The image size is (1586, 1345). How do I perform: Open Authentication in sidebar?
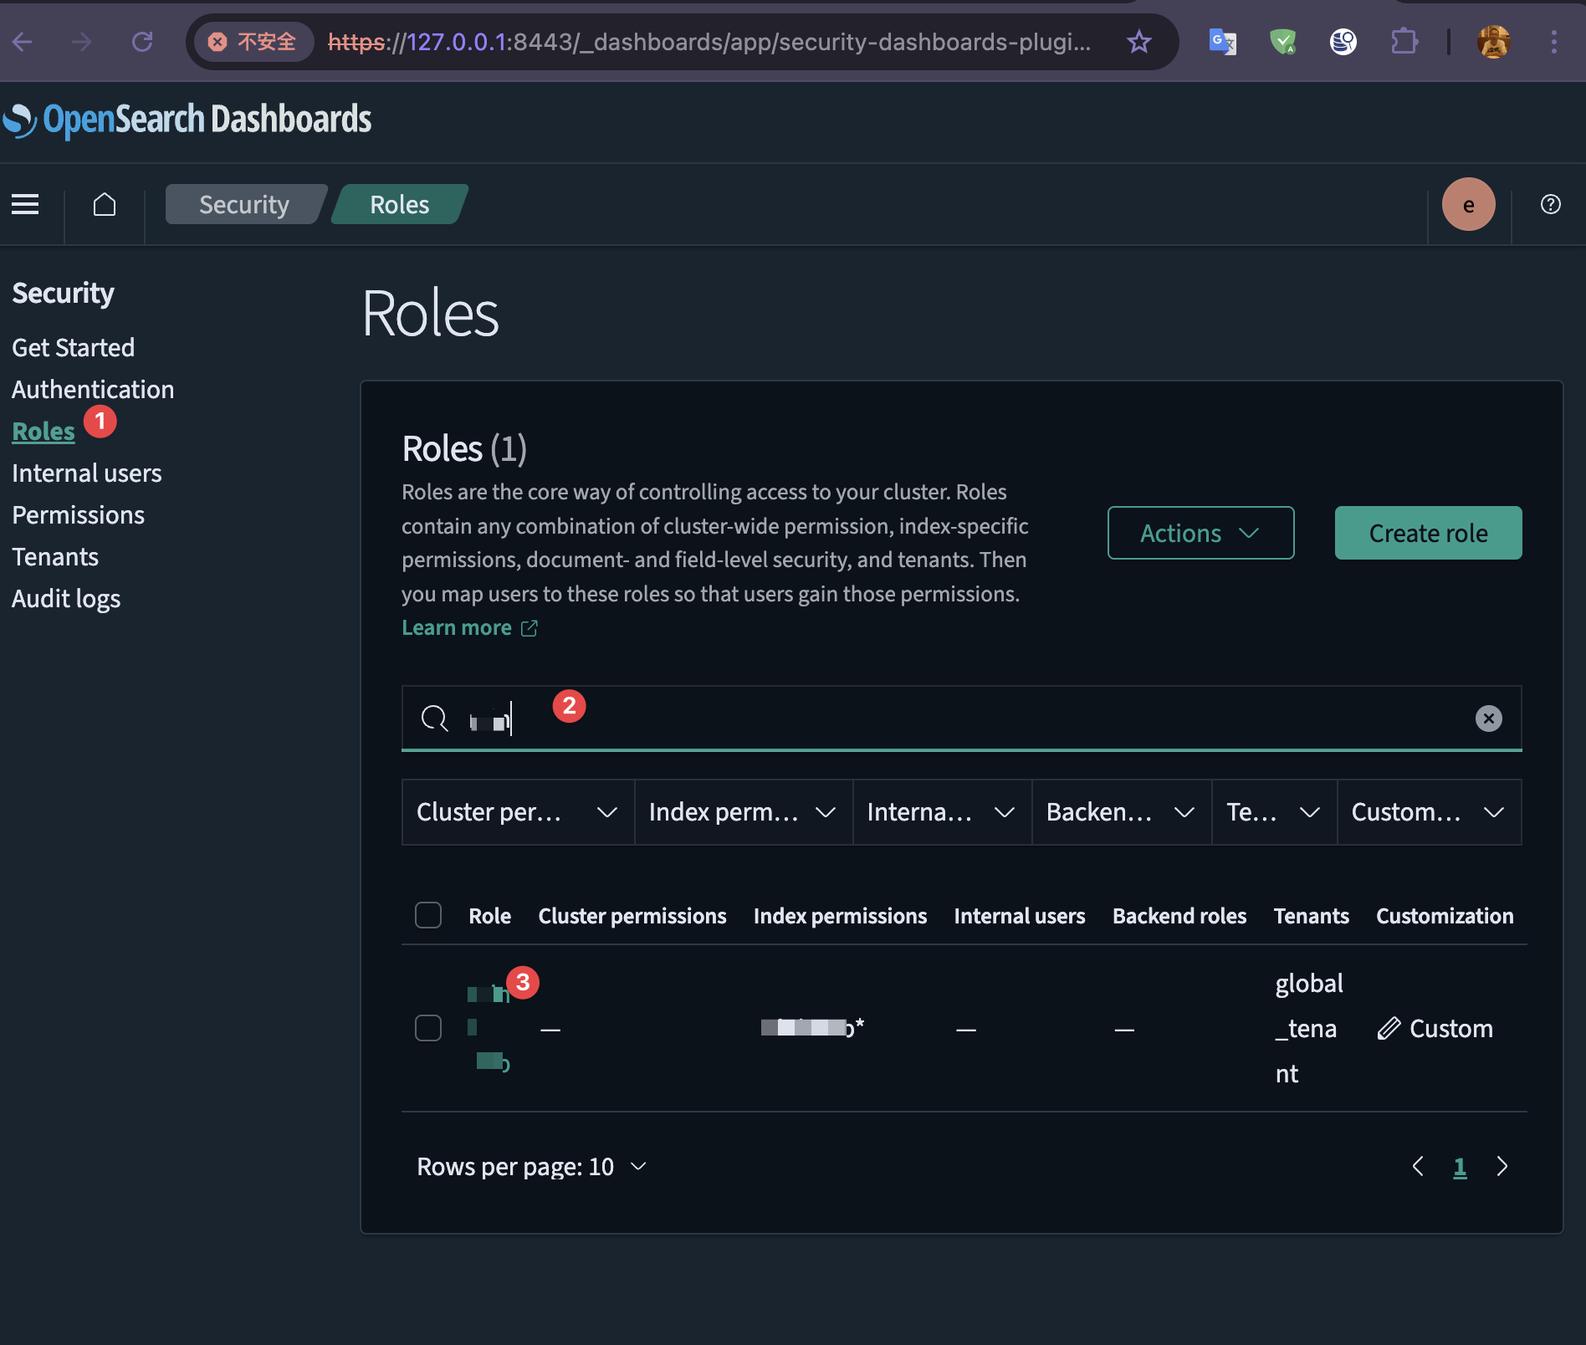(93, 389)
